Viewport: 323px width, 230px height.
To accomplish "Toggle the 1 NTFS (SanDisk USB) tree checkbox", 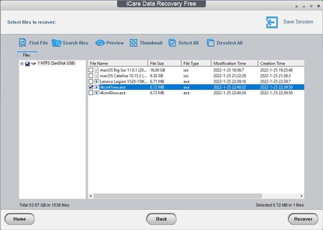I will tap(27, 64).
